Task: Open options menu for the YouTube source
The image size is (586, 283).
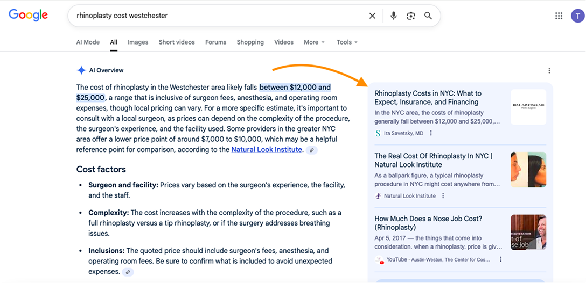Action: [500, 259]
